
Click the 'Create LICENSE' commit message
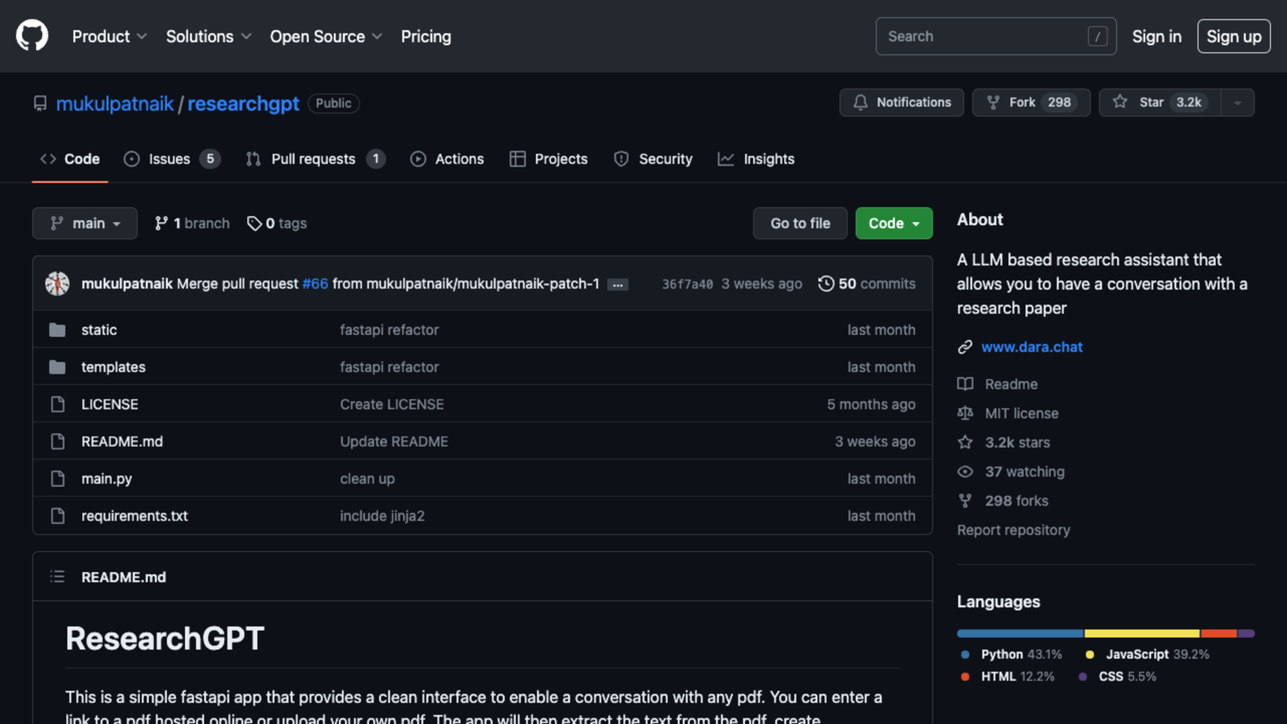click(392, 404)
